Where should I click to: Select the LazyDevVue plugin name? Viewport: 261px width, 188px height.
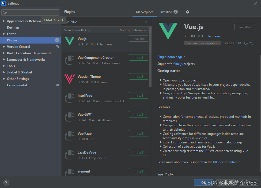(87, 152)
